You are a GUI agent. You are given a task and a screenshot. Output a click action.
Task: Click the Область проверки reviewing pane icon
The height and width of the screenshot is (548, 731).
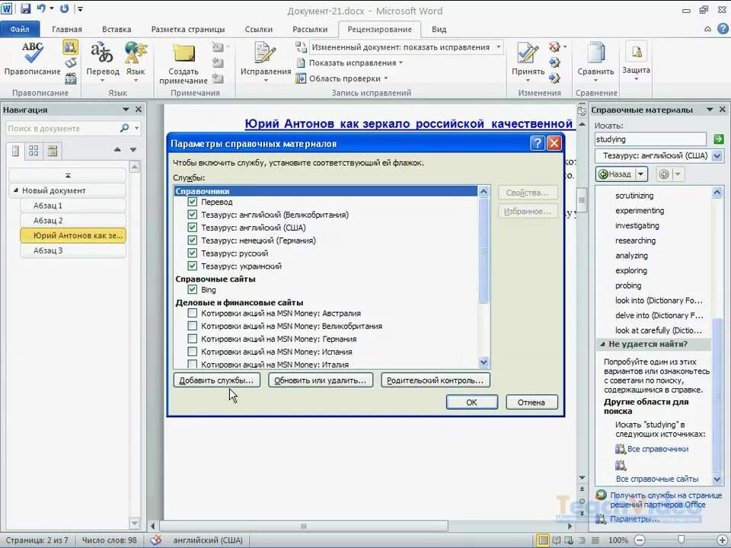tap(301, 78)
